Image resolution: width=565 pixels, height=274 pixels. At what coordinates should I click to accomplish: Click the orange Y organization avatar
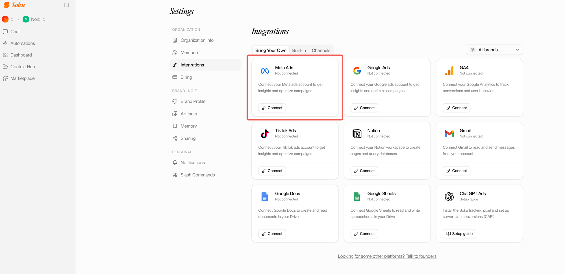tap(5, 19)
